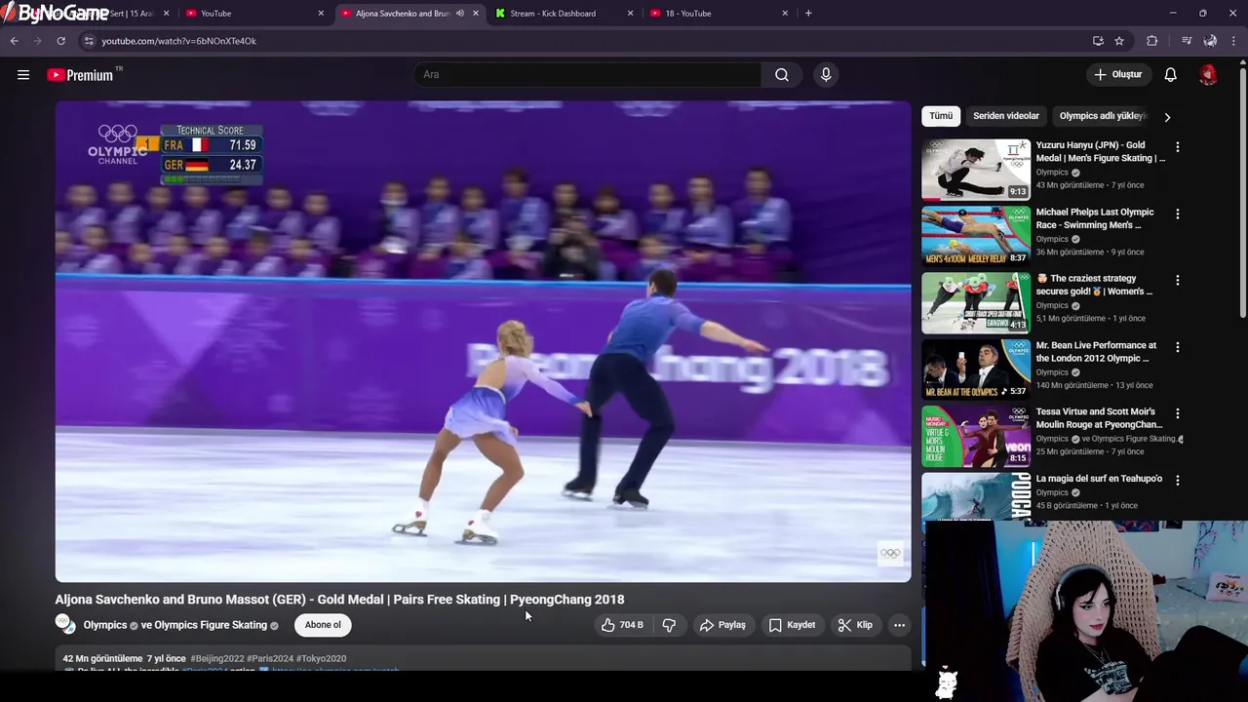Open the Olympics channel link
This screenshot has height=702, width=1248.
105,625
